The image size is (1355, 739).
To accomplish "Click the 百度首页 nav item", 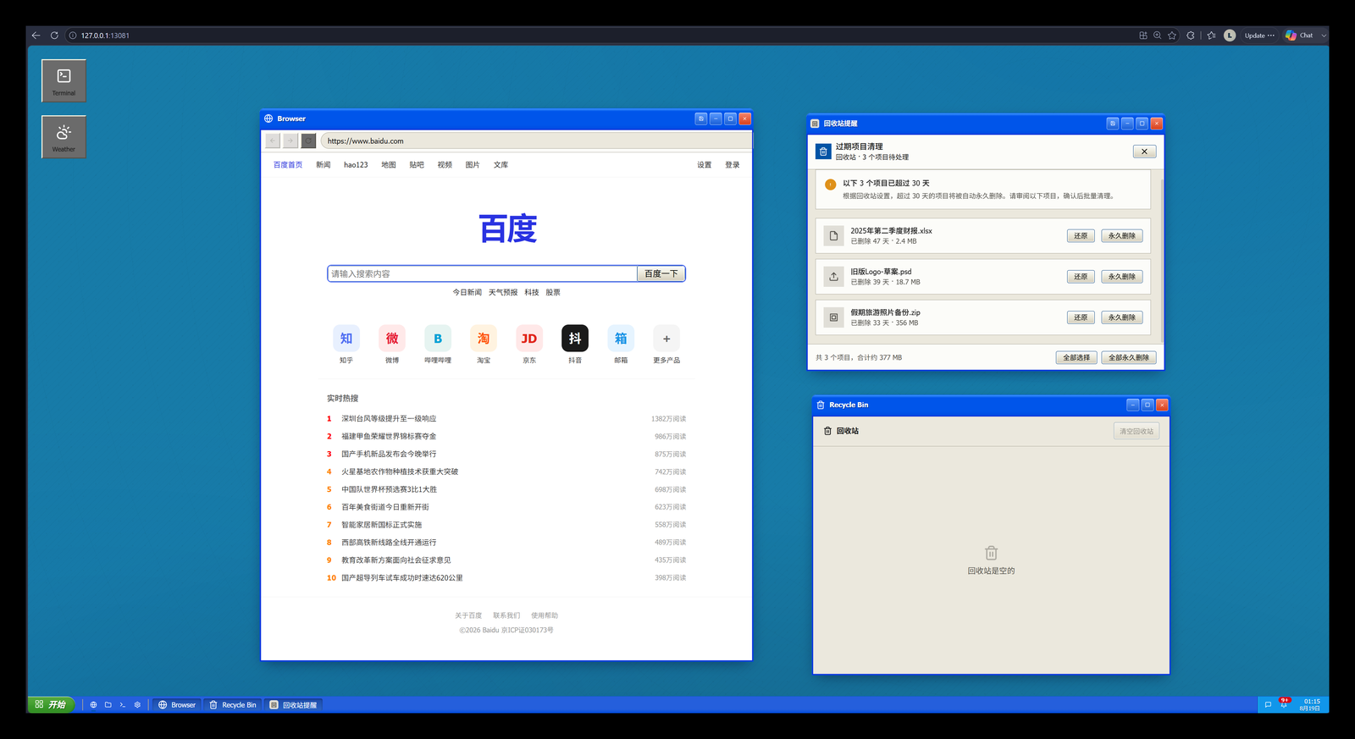I will click(x=288, y=165).
